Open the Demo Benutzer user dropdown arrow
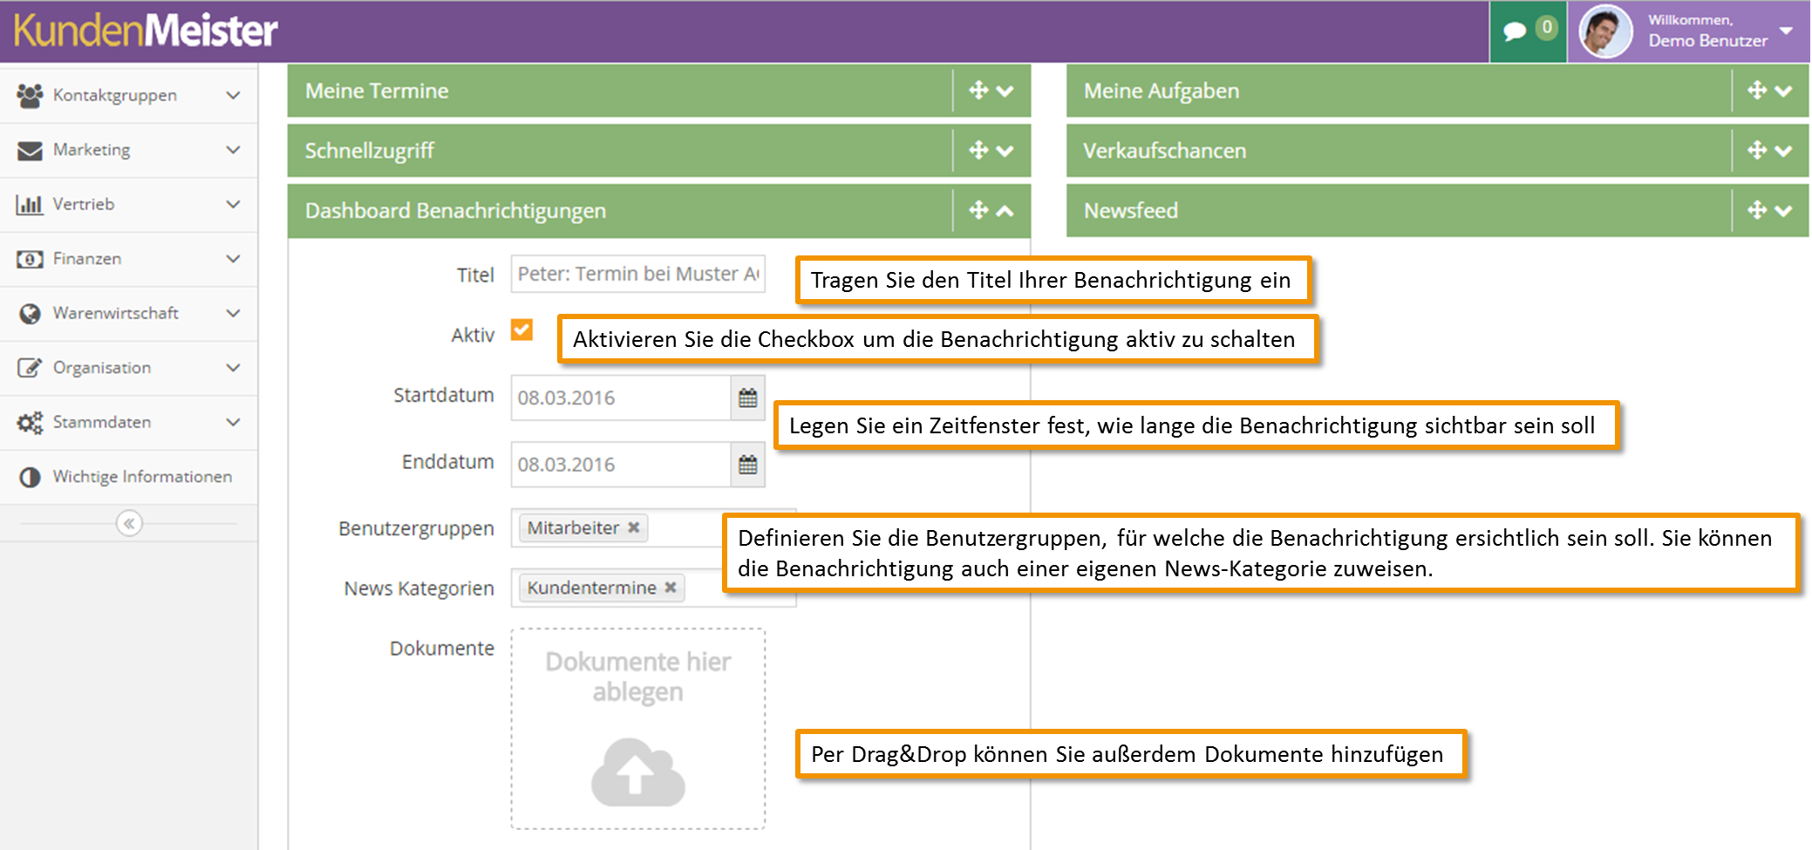The height and width of the screenshot is (850, 1812). [x=1786, y=31]
